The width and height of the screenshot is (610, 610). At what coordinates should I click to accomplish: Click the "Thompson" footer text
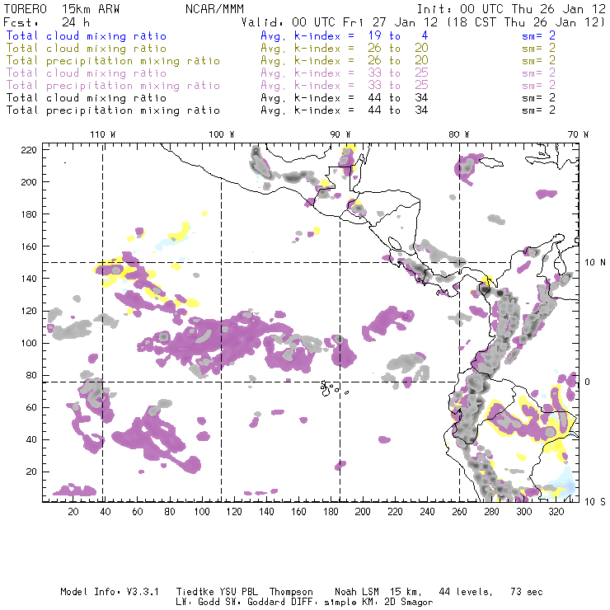pos(291,592)
